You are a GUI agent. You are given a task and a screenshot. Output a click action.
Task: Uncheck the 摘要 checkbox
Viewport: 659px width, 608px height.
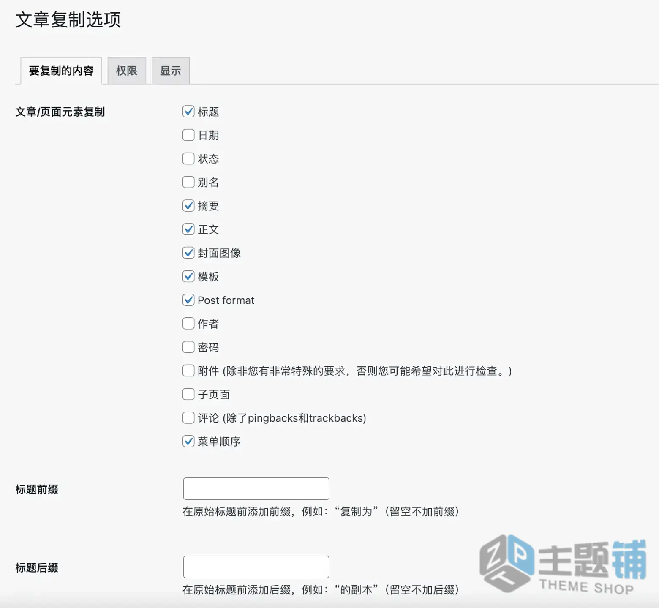coord(188,206)
